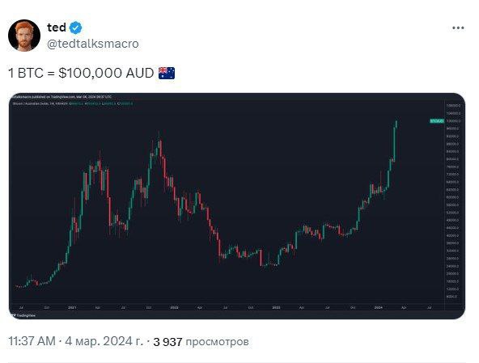This screenshot has width=479, height=363.
Task: Click the 2023 label on time axis
Action: (x=276, y=307)
